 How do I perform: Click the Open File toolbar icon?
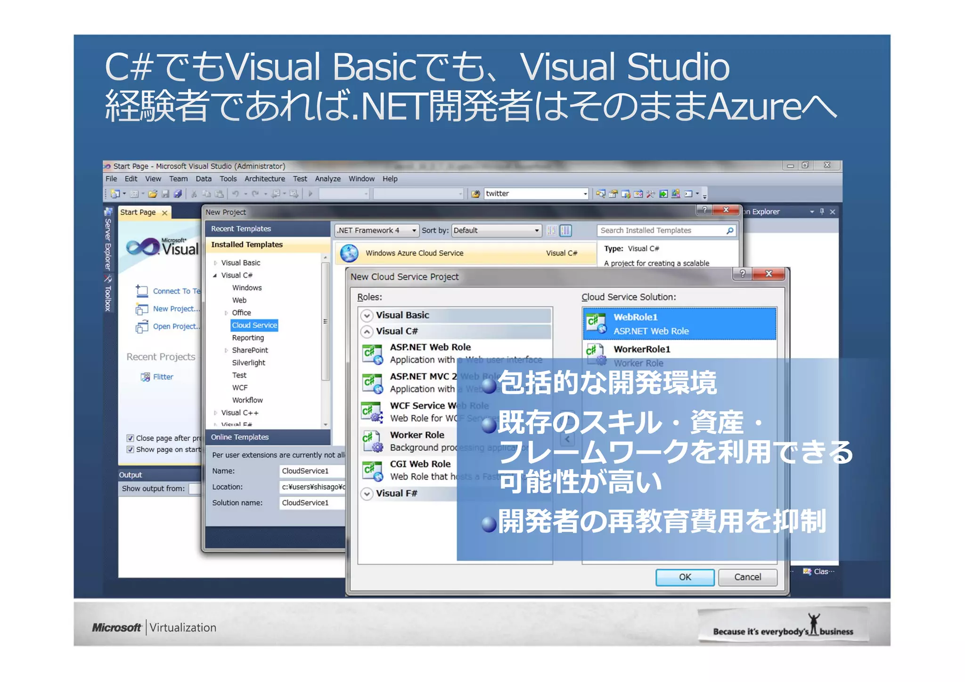pos(152,194)
